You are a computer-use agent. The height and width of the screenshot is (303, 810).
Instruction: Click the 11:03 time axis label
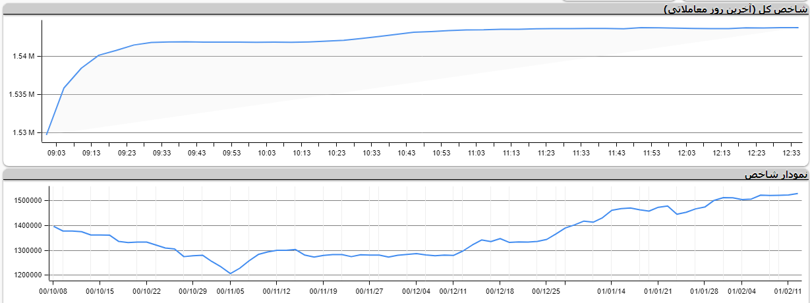click(x=477, y=153)
